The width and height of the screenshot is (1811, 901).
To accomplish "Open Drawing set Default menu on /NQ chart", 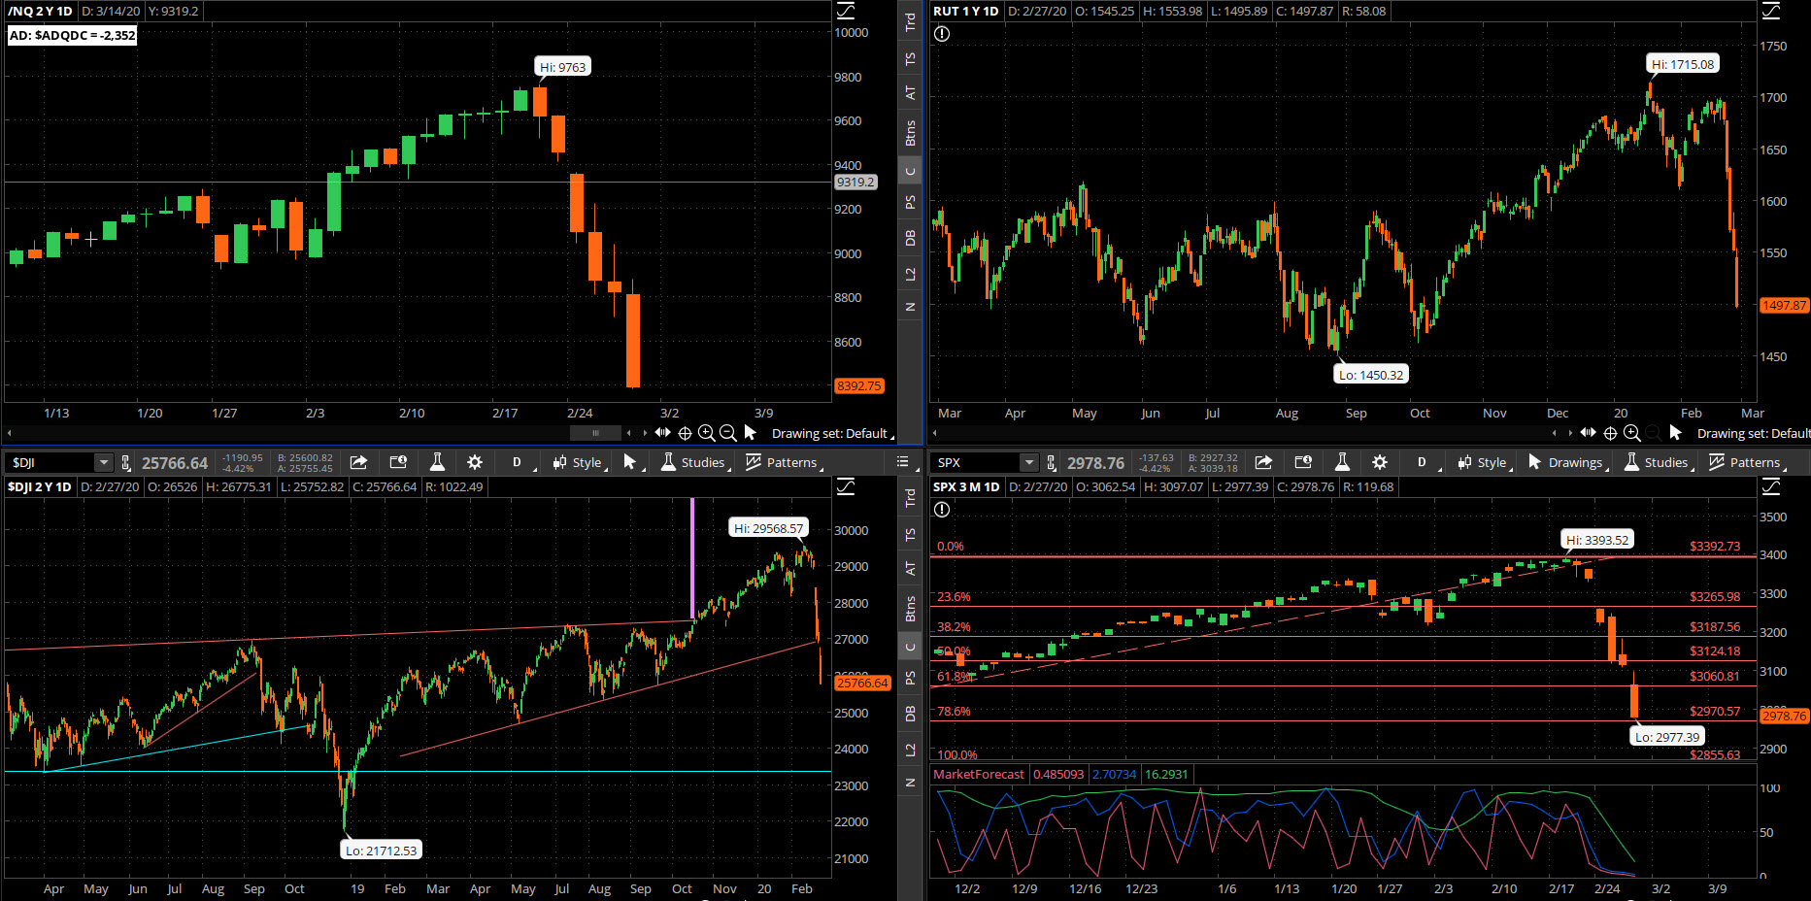I will coord(832,433).
